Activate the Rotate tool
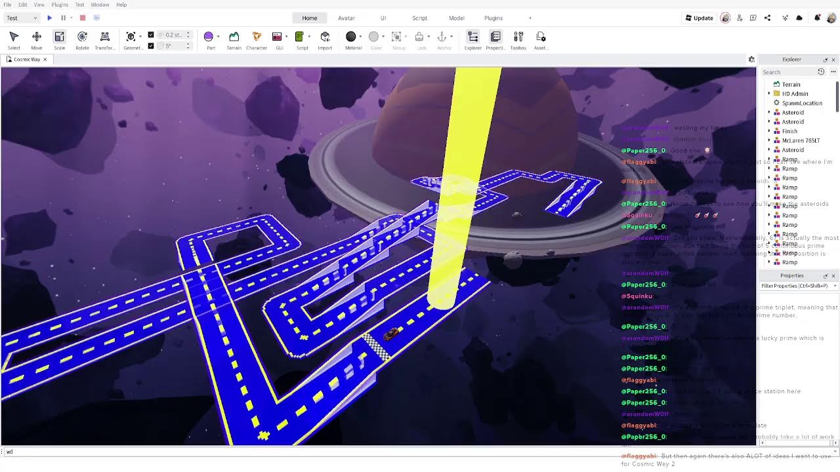 82,40
